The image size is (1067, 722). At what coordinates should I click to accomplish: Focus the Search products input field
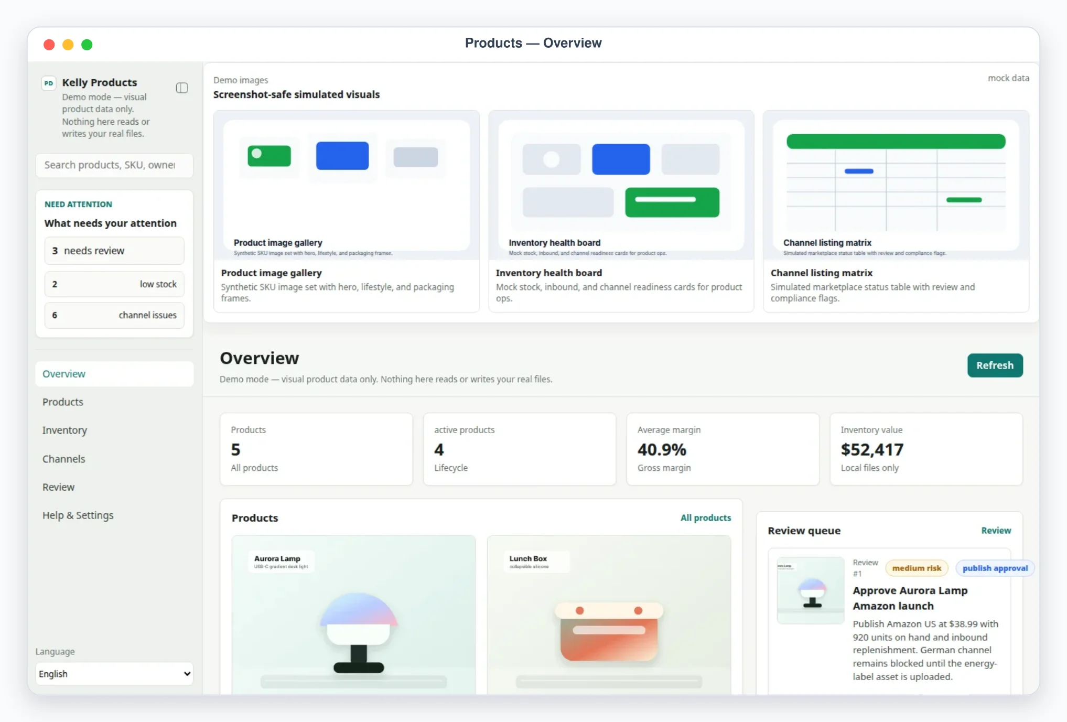pyautogui.click(x=114, y=165)
